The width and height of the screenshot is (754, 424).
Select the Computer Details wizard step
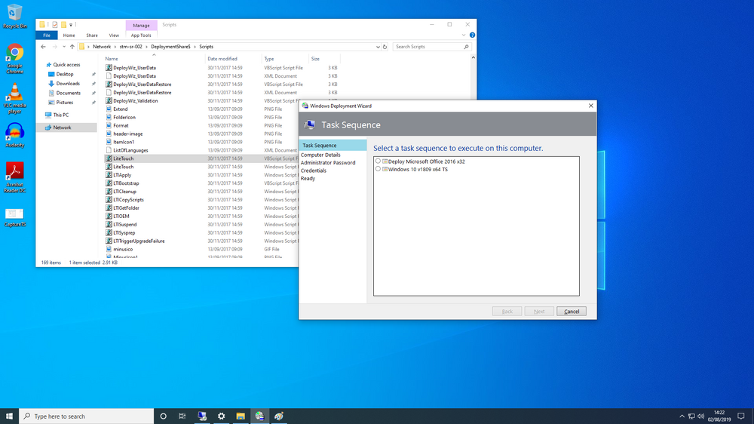(320, 155)
